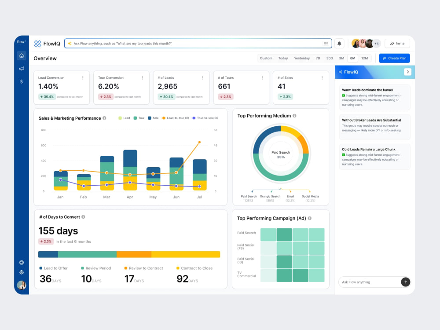Open Cold Leads Remain a Large Chunk insight
This screenshot has height=330, width=440.
click(374, 157)
